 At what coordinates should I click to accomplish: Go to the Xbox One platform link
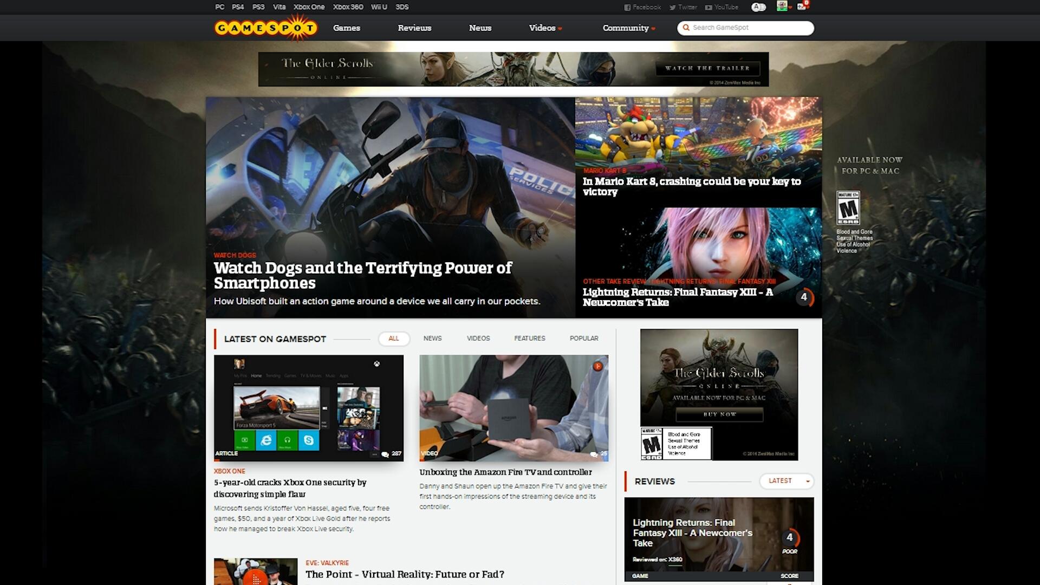coord(309,7)
